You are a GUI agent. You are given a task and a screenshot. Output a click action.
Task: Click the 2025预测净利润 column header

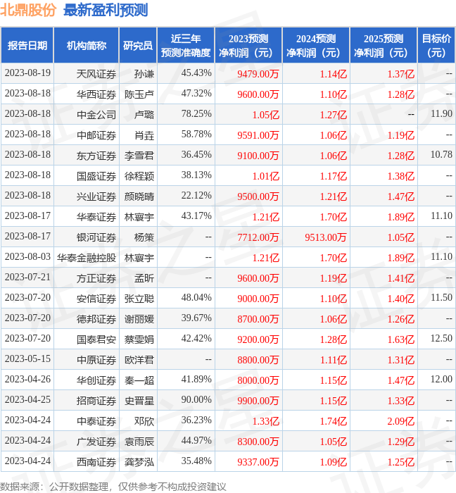[x=384, y=46]
